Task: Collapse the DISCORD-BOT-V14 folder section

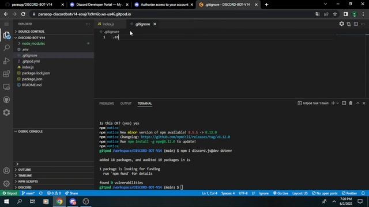Action: pos(32,37)
